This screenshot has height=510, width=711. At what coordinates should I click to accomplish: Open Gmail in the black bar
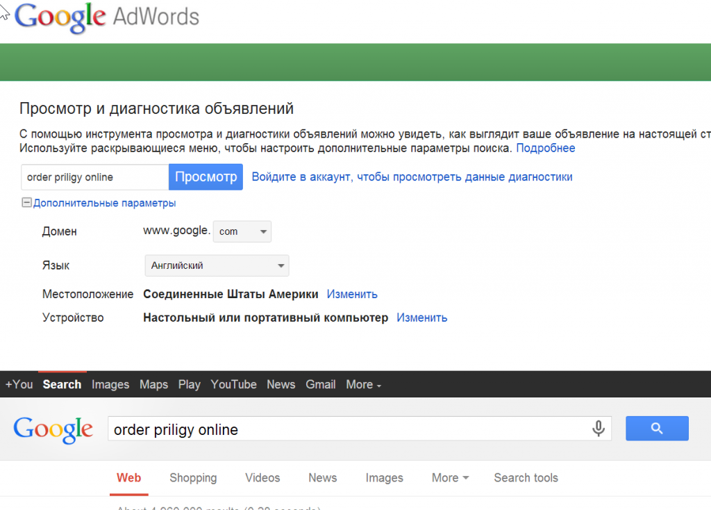click(321, 384)
